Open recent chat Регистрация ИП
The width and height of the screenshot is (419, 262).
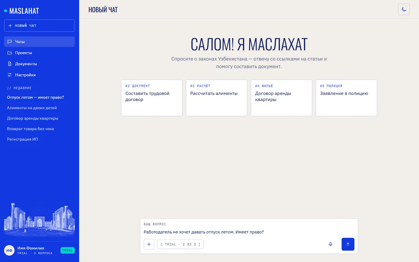[22, 139]
